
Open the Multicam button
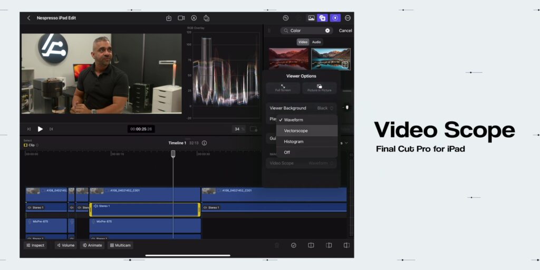pos(120,245)
